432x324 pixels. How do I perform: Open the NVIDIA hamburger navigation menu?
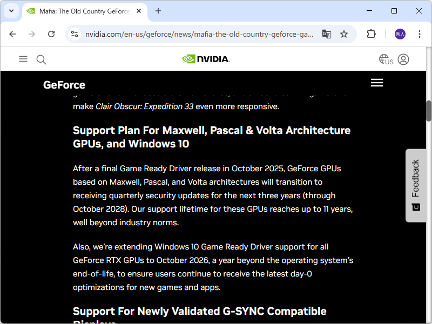pos(23,59)
